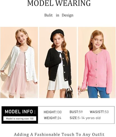Click the Adding A Fashionable Touch caption
Screen dimensions: 116x137
[59, 134]
